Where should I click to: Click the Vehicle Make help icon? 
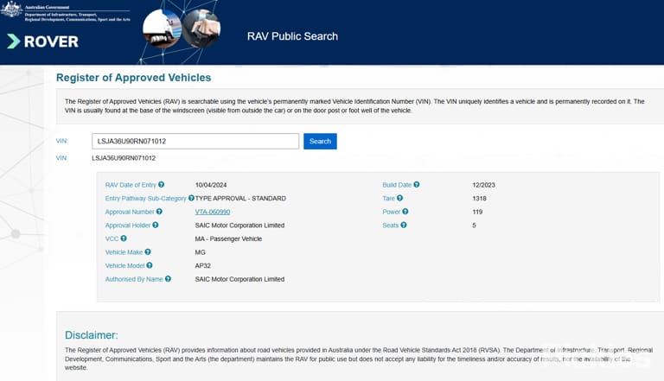point(148,252)
